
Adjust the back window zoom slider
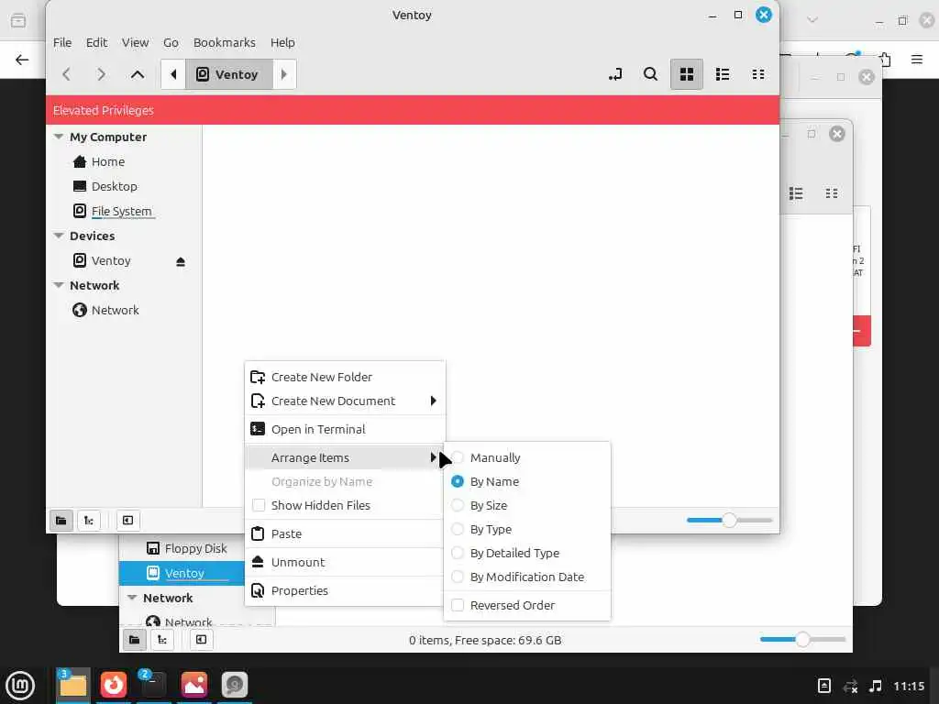[802, 640]
